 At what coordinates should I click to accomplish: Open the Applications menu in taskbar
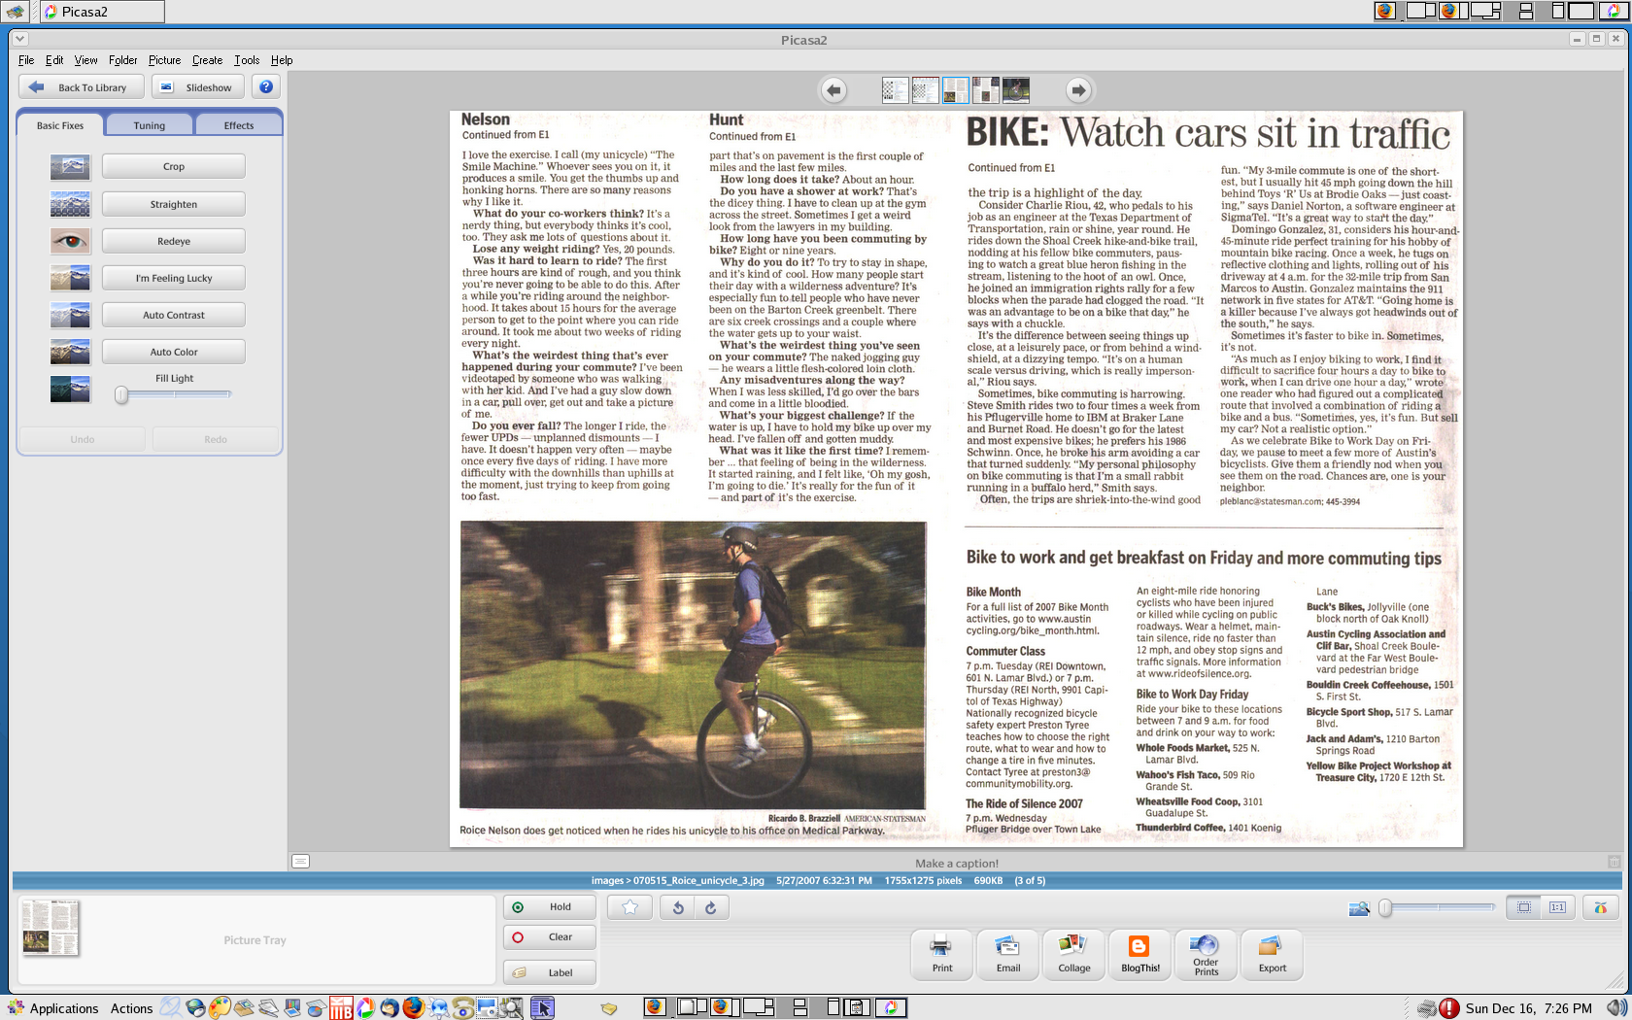point(53,1008)
